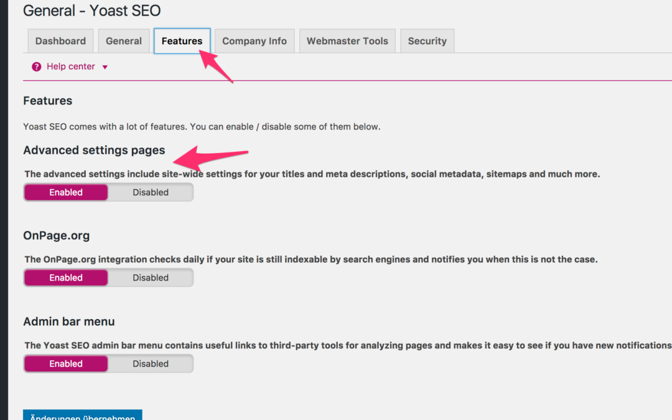Open the Company Info tab
The image size is (672, 420).
[254, 41]
